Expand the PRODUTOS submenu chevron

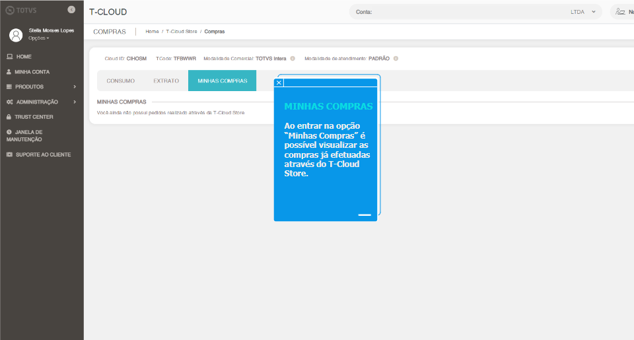(75, 86)
